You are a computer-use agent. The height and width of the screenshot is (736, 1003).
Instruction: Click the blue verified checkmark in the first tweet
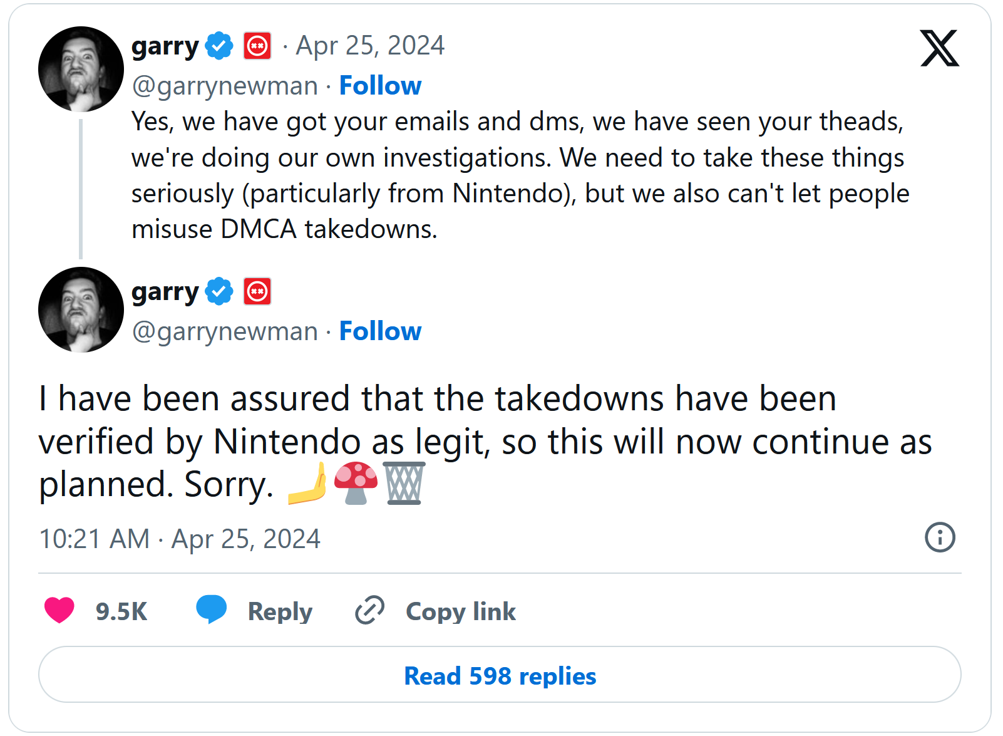click(217, 44)
